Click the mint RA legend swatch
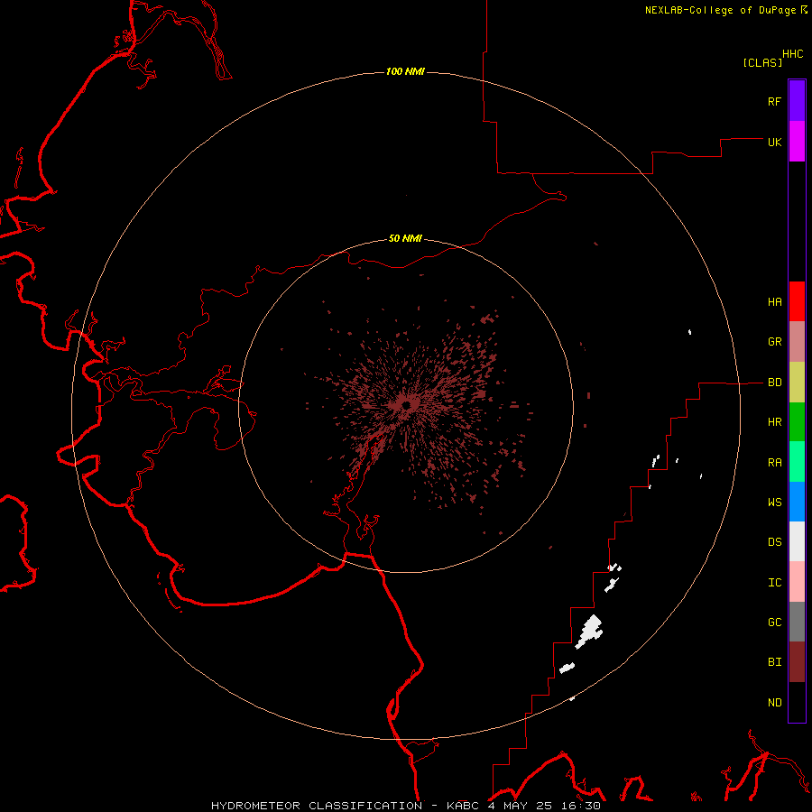The image size is (812, 812). [797, 462]
